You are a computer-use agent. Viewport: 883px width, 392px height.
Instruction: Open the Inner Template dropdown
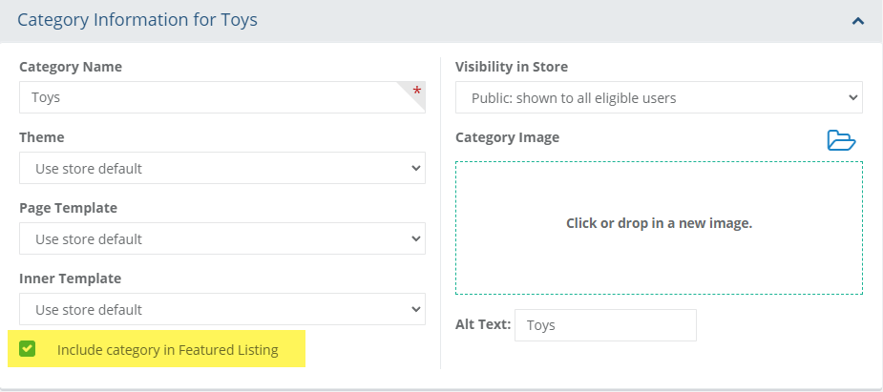point(222,309)
